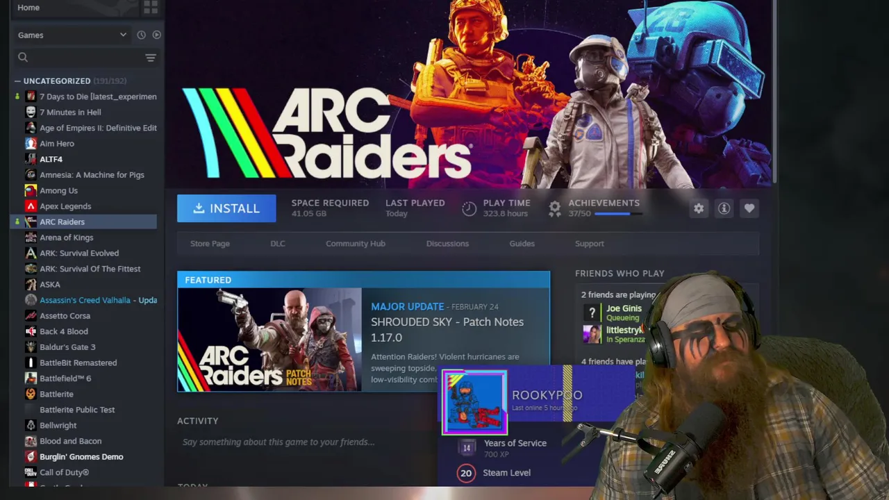Screen dimensions: 889x500
Task: Install ARC Raiders
Action: pyautogui.click(x=226, y=208)
